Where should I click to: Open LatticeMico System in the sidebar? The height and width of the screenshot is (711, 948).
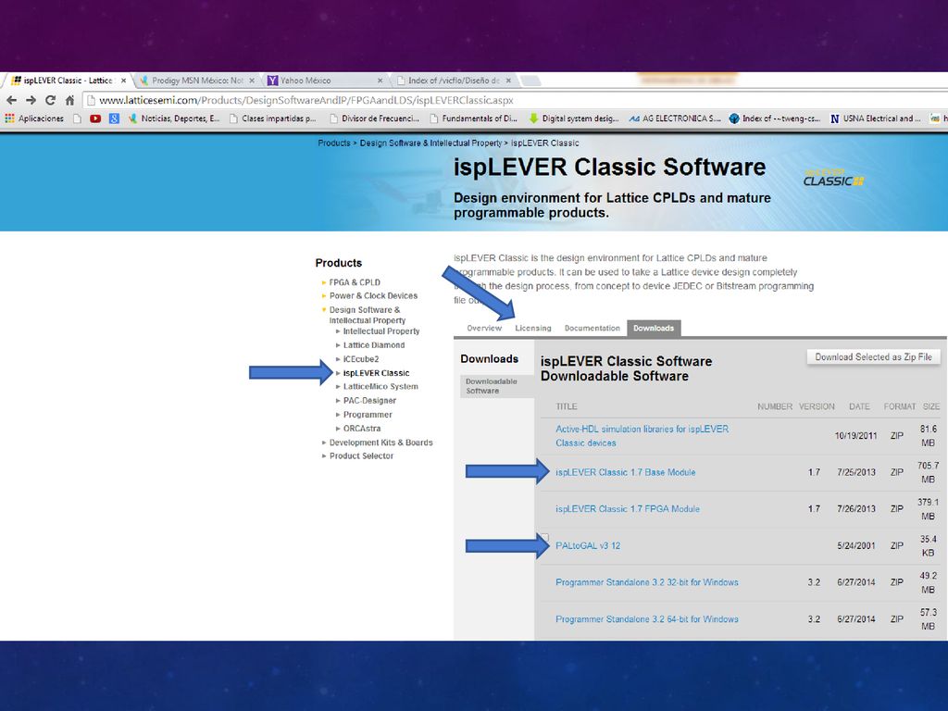click(x=380, y=386)
